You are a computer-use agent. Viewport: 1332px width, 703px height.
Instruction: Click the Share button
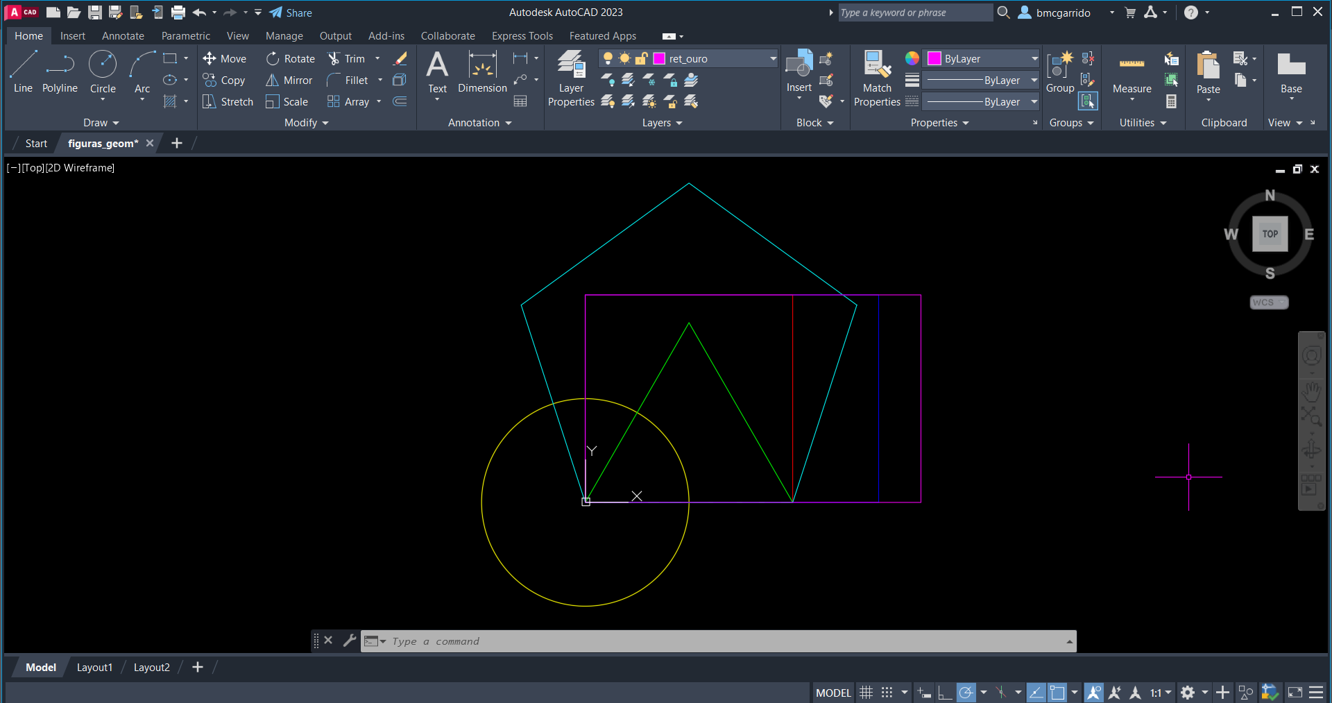(x=291, y=12)
